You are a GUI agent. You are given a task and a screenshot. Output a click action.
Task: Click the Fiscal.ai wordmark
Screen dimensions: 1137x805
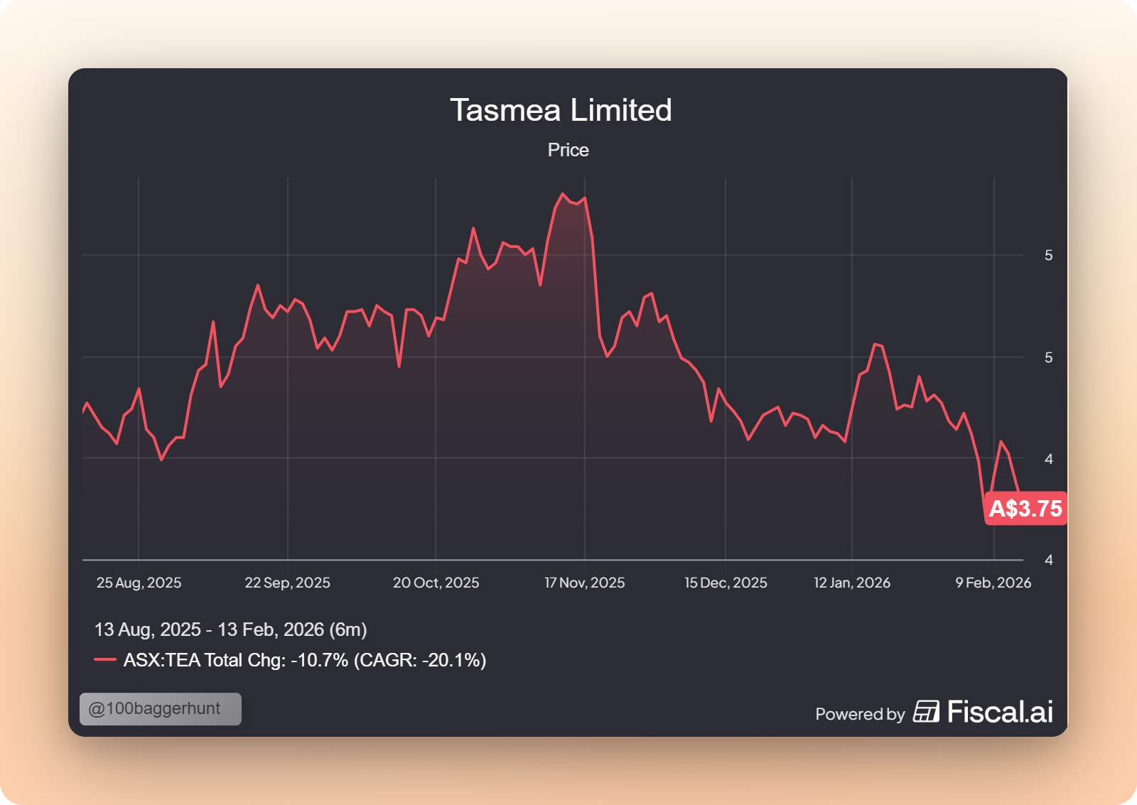(x=1000, y=712)
